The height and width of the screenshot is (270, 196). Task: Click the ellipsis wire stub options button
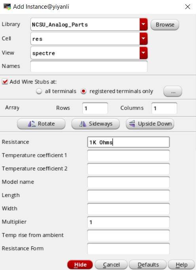click(173, 91)
